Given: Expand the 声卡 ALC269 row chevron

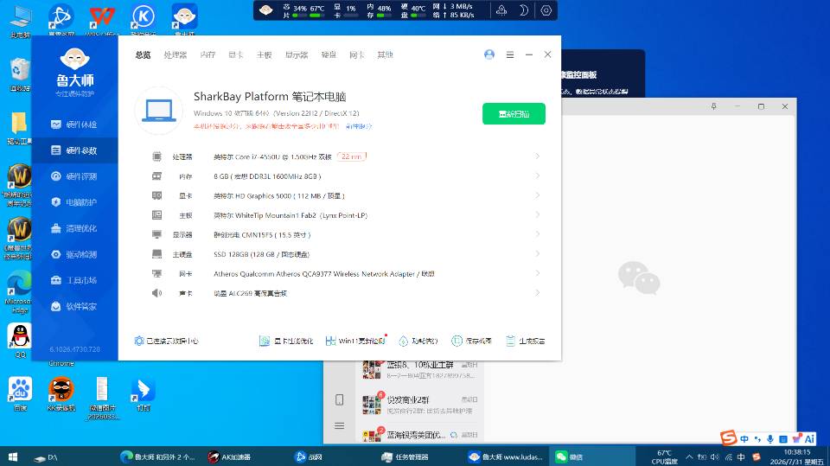Looking at the screenshot, I should (x=537, y=293).
